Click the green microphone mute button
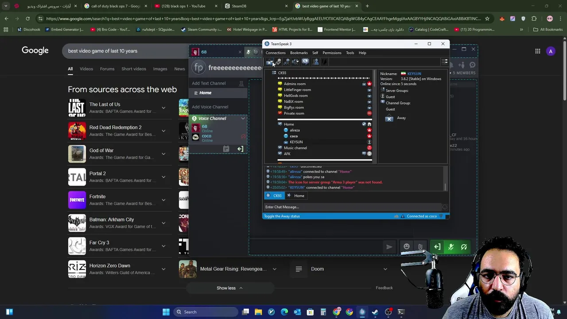This screenshot has height=319, width=567. click(451, 247)
